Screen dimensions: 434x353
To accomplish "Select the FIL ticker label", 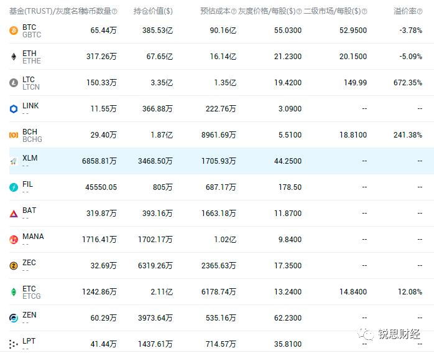I will coord(28,184).
